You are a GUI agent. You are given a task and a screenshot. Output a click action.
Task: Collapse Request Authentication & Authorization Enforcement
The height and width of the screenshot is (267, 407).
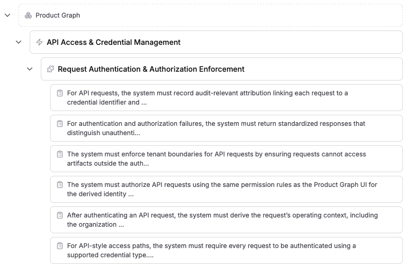(30, 69)
